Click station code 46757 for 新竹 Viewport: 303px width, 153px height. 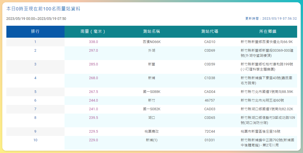pyautogui.click(x=210, y=101)
